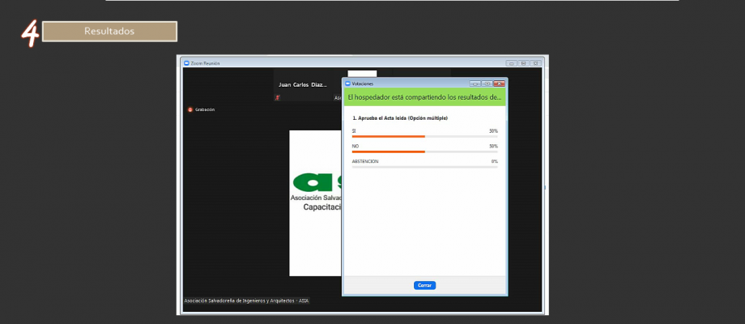Maximize the Zoom Reunión main window

click(x=524, y=63)
